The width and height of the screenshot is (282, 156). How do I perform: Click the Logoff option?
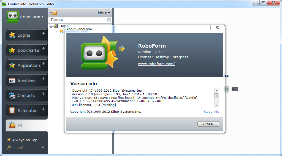click(15, 148)
